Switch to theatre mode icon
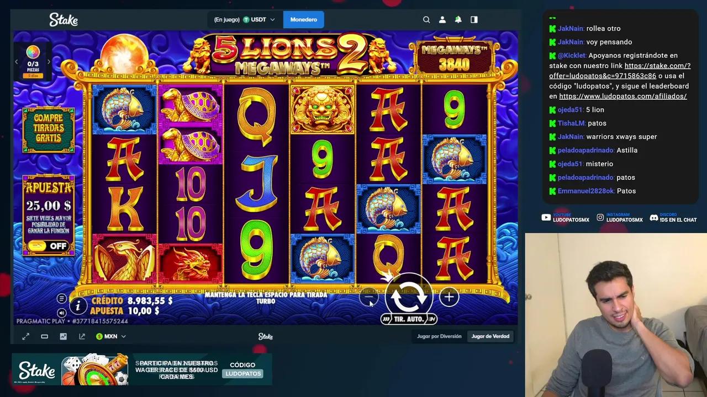This screenshot has height=397, width=707. (45, 336)
